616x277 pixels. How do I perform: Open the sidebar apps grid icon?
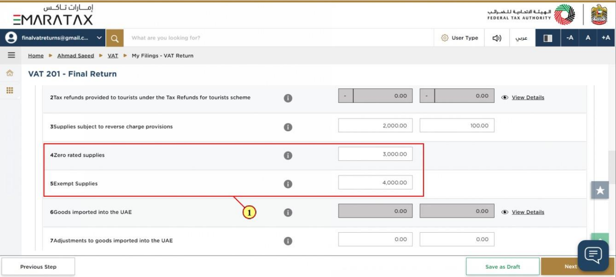9,91
